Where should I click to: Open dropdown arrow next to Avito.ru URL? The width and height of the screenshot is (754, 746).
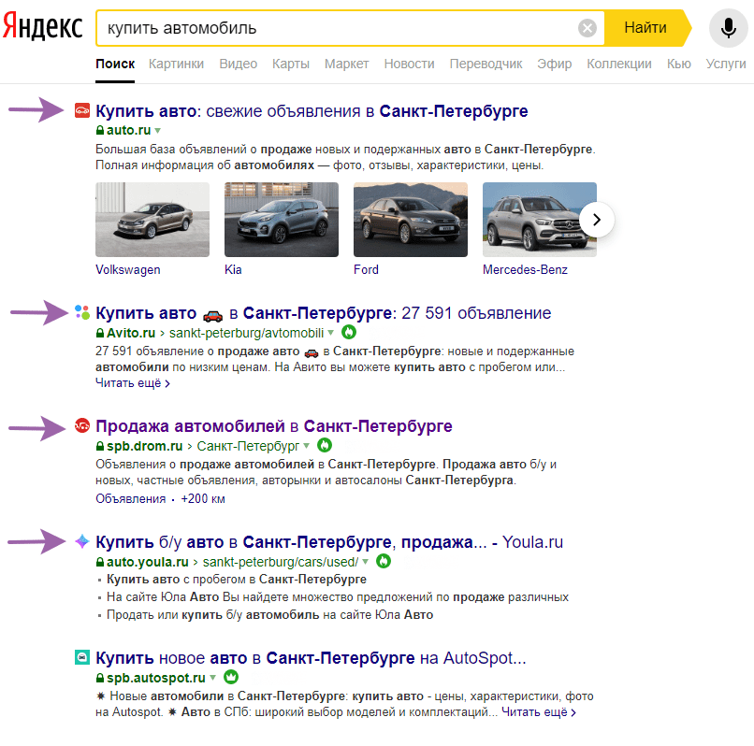point(331,332)
